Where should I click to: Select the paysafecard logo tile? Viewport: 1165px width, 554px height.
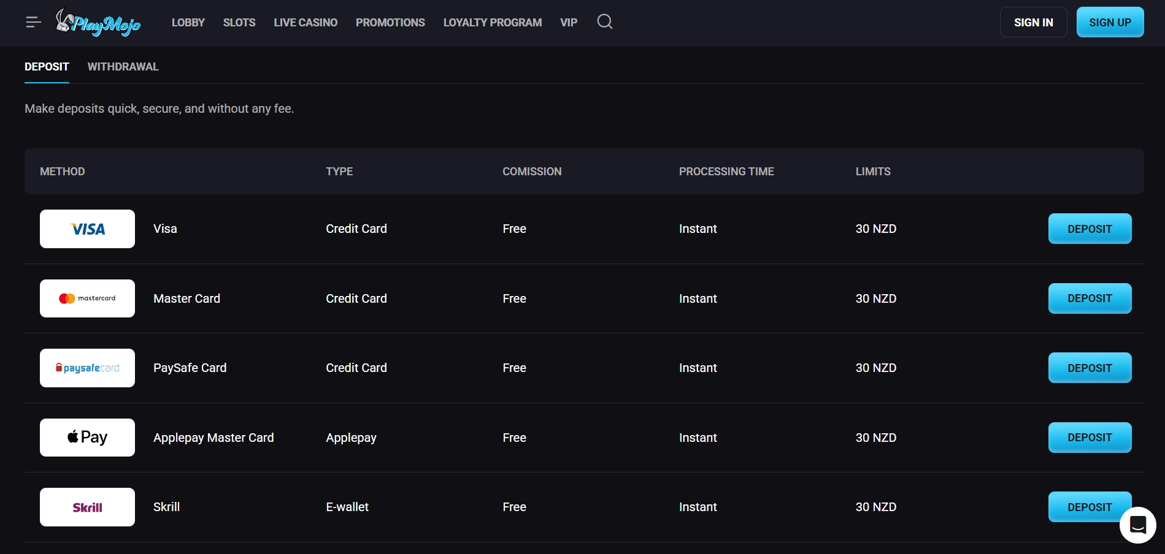click(x=87, y=368)
